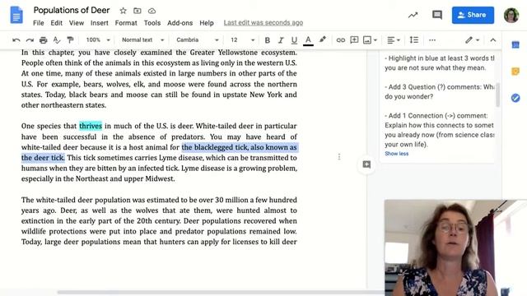
Task: Open the Add-ons menu
Action: (x=180, y=23)
